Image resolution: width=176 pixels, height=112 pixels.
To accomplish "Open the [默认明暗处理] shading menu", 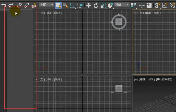I will click(x=165, y=79).
